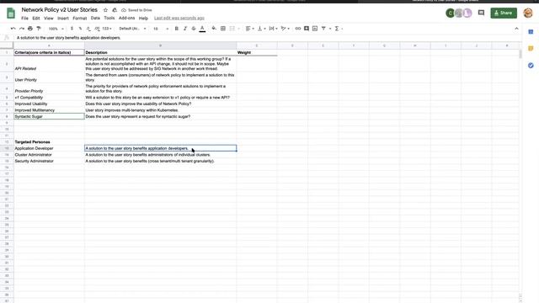Open the Add-ons menu
This screenshot has height=303, width=539.
pyautogui.click(x=127, y=18)
